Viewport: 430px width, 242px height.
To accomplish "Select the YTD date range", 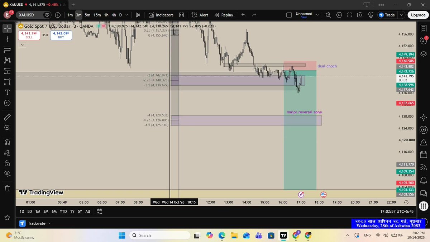I will 63,212.
